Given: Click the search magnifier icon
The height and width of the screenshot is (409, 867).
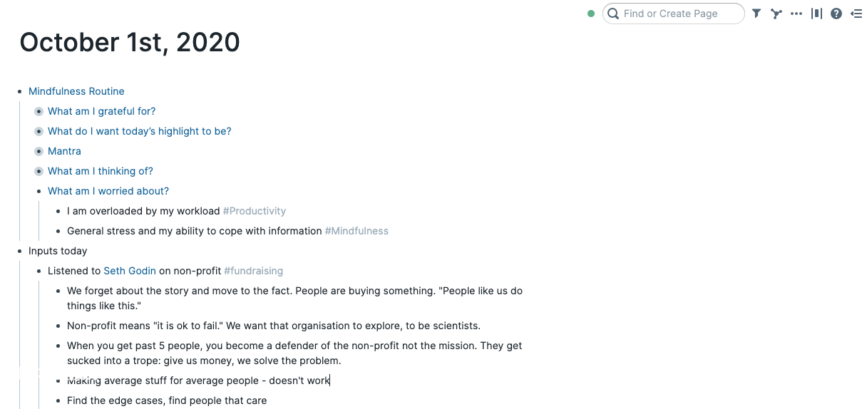Looking at the screenshot, I should click(x=613, y=14).
